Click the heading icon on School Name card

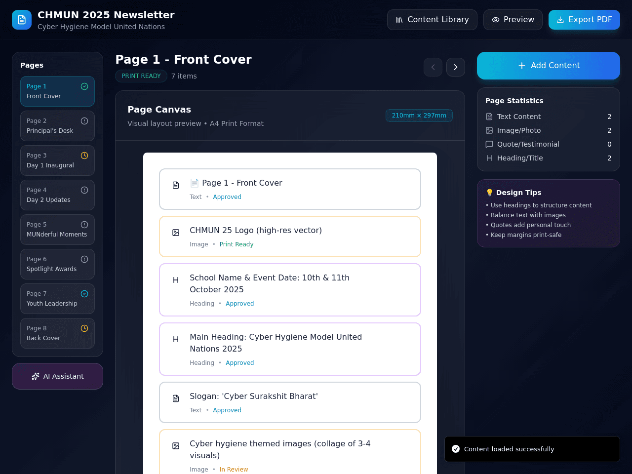176,280
